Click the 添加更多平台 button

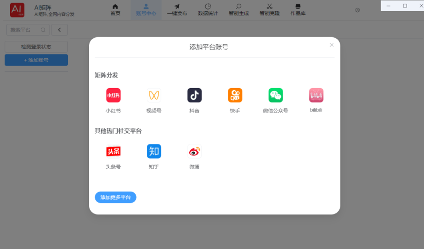coord(116,198)
